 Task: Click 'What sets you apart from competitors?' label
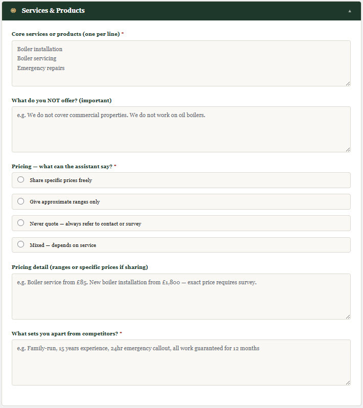click(x=65, y=334)
